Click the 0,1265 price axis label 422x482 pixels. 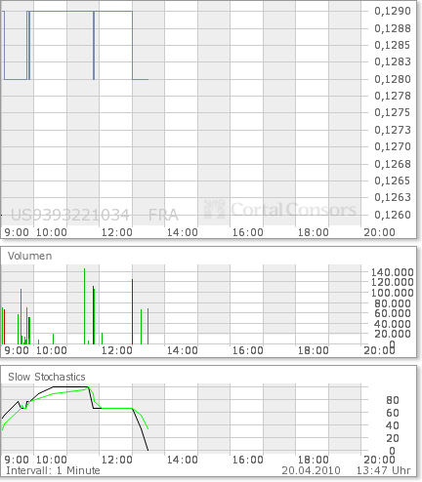point(393,181)
